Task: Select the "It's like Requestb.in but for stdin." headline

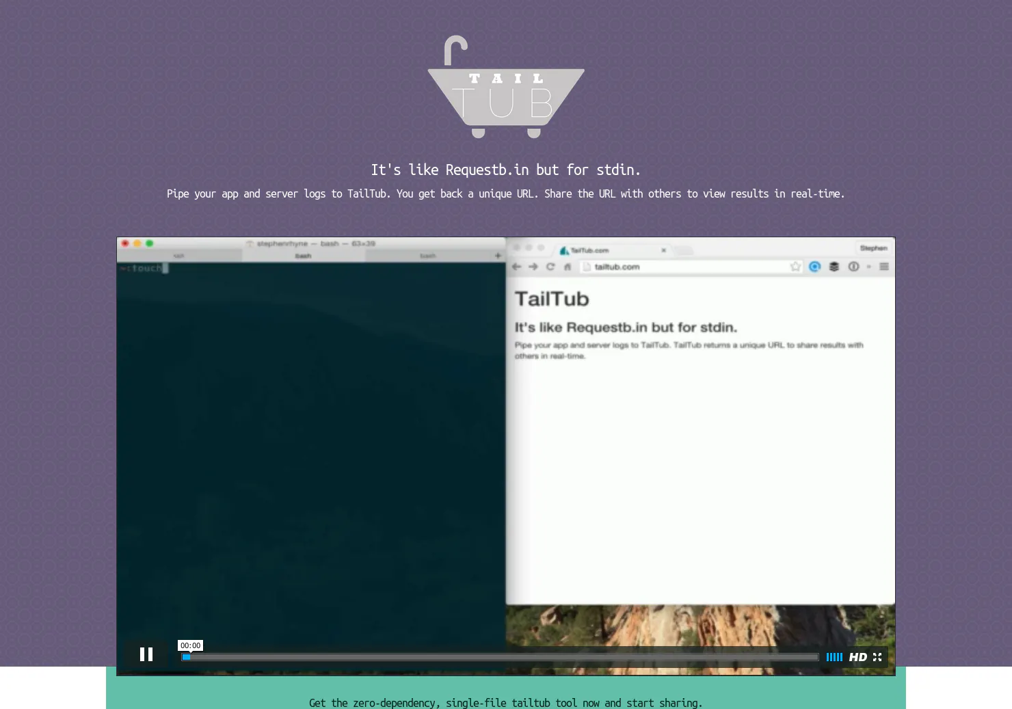Action: (x=506, y=170)
